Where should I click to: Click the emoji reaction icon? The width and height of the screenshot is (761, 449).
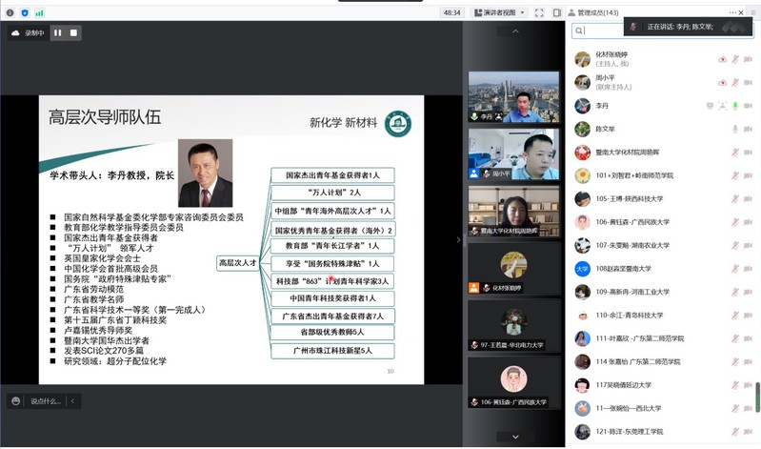point(14,401)
